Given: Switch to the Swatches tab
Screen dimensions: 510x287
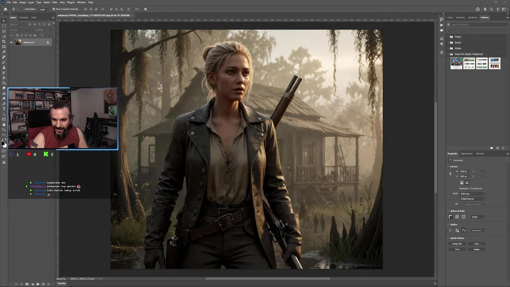Looking at the screenshot, I should pos(460,18).
